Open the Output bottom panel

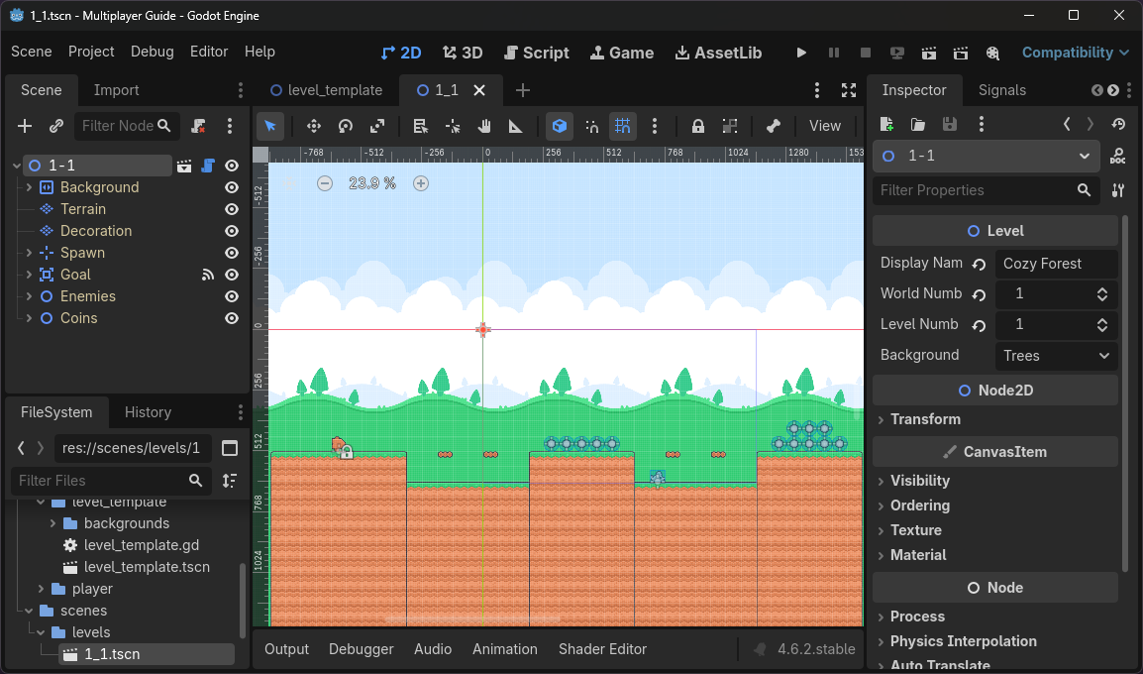(x=286, y=649)
